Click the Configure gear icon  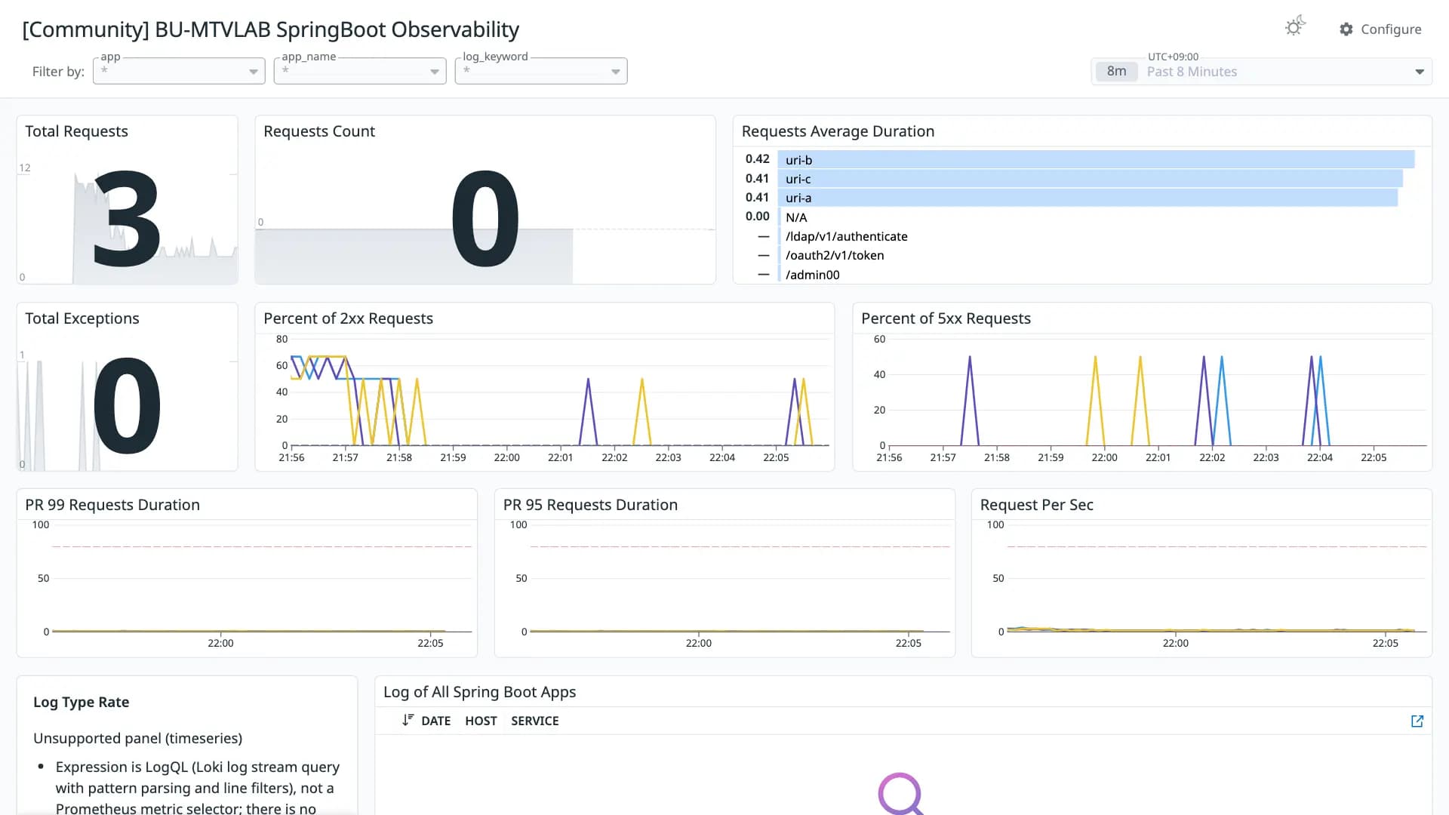pyautogui.click(x=1346, y=29)
